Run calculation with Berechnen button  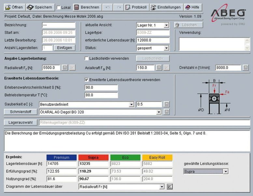point(87,7)
